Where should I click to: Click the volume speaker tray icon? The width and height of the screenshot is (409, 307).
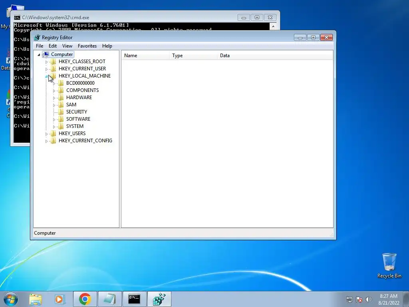point(369,299)
